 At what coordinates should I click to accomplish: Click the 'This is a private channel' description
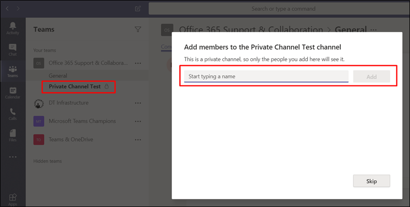264,59
